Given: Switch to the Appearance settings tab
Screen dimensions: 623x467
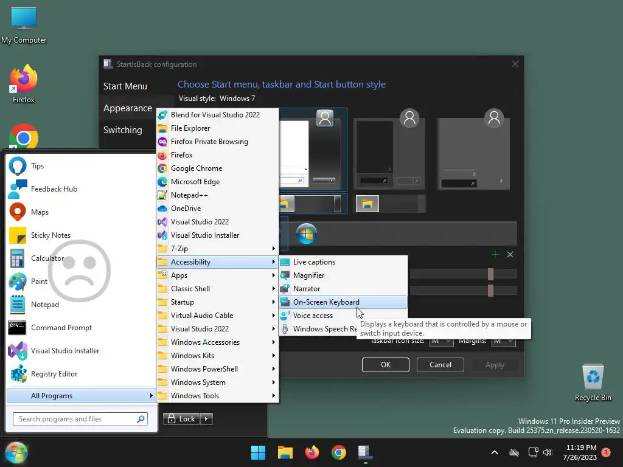Looking at the screenshot, I should 128,108.
